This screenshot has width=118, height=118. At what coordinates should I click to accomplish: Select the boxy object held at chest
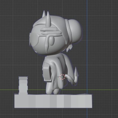(47, 72)
